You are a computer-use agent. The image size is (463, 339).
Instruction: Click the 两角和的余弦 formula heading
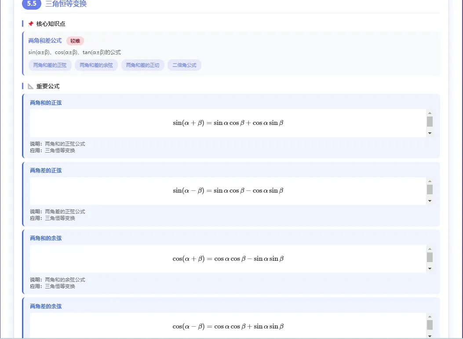[46, 238]
